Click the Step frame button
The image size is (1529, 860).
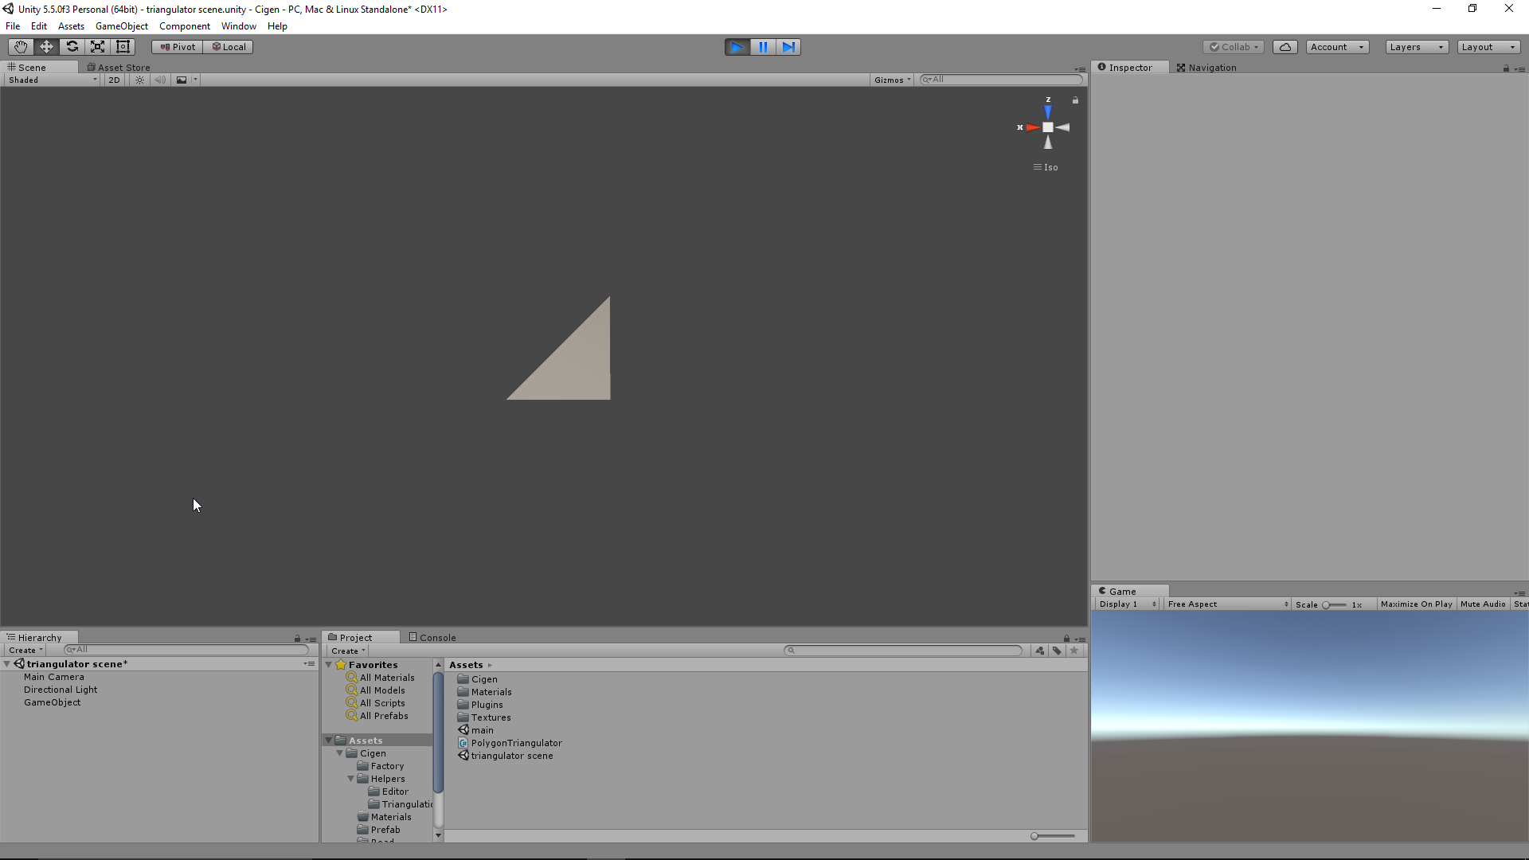(788, 47)
